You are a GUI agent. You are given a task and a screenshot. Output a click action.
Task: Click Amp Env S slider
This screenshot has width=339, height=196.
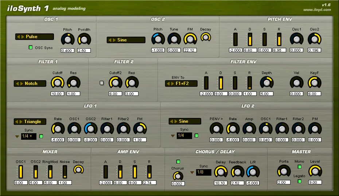coord(135,172)
